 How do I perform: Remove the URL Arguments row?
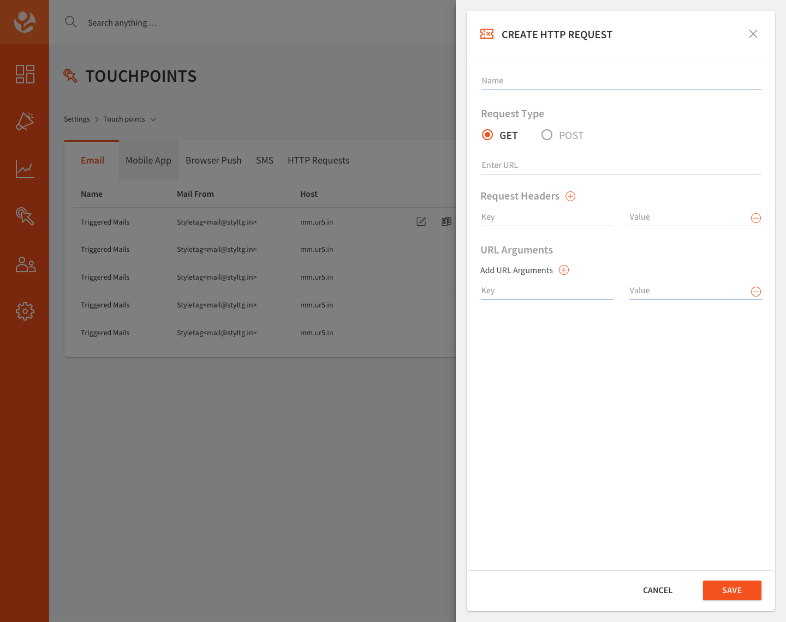(755, 291)
